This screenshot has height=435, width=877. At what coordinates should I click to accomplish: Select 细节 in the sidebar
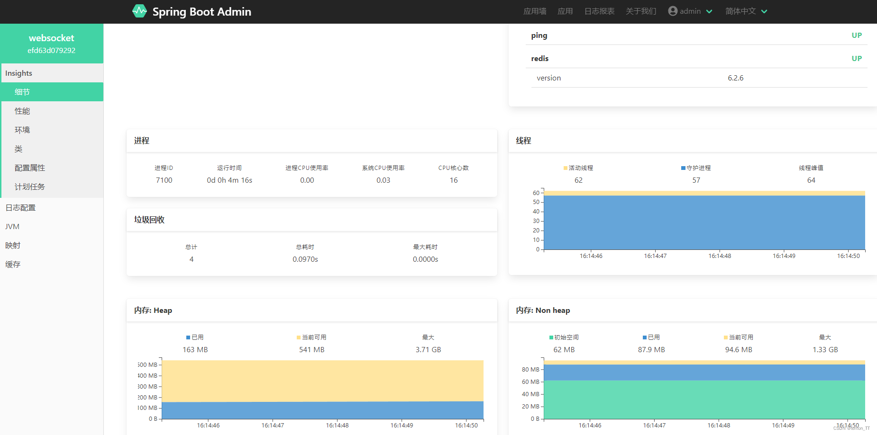[x=52, y=92]
